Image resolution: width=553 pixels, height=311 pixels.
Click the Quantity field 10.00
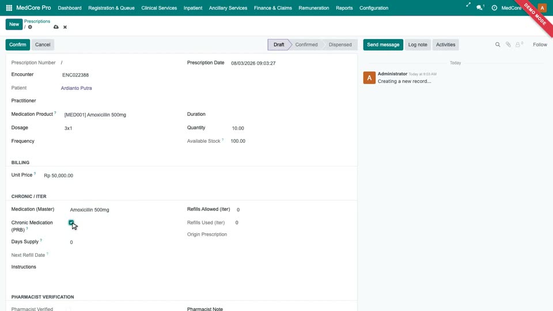click(291, 128)
